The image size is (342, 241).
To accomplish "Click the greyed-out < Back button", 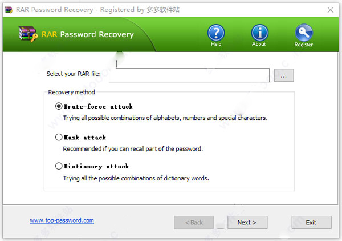I will pos(194,222).
